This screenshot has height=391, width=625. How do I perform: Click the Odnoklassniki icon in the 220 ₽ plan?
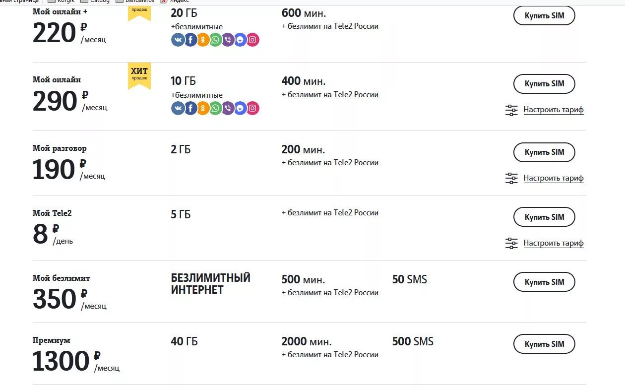pyautogui.click(x=203, y=40)
